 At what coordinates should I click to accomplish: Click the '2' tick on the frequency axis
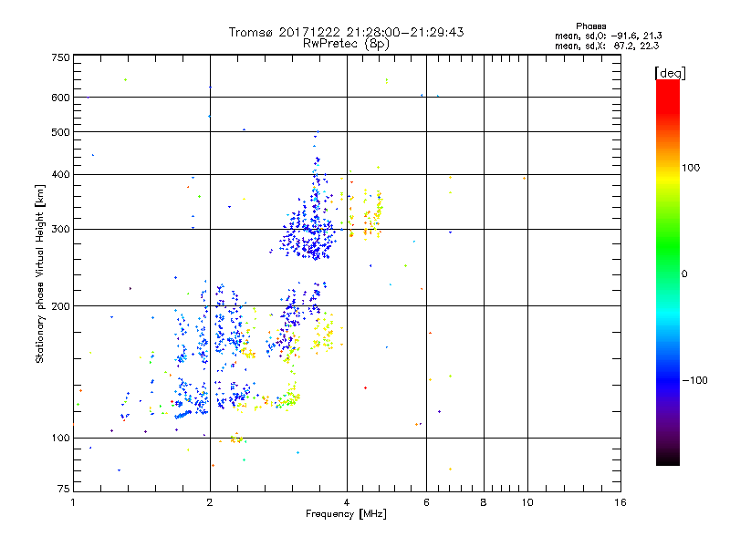point(210,502)
